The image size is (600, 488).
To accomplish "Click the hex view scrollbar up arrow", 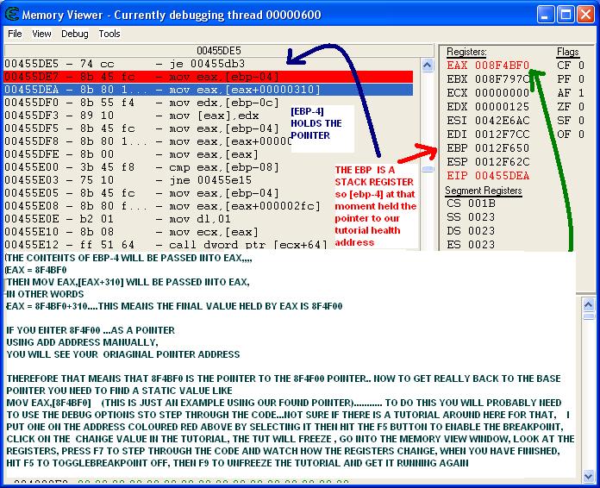I will 589,304.
